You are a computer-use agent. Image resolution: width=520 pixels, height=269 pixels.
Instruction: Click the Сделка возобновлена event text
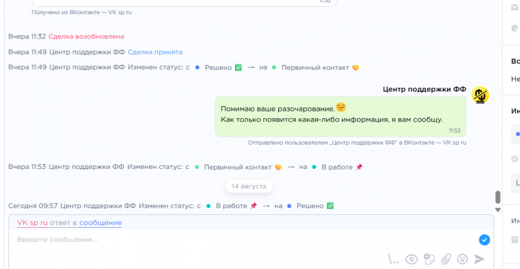coord(86,36)
